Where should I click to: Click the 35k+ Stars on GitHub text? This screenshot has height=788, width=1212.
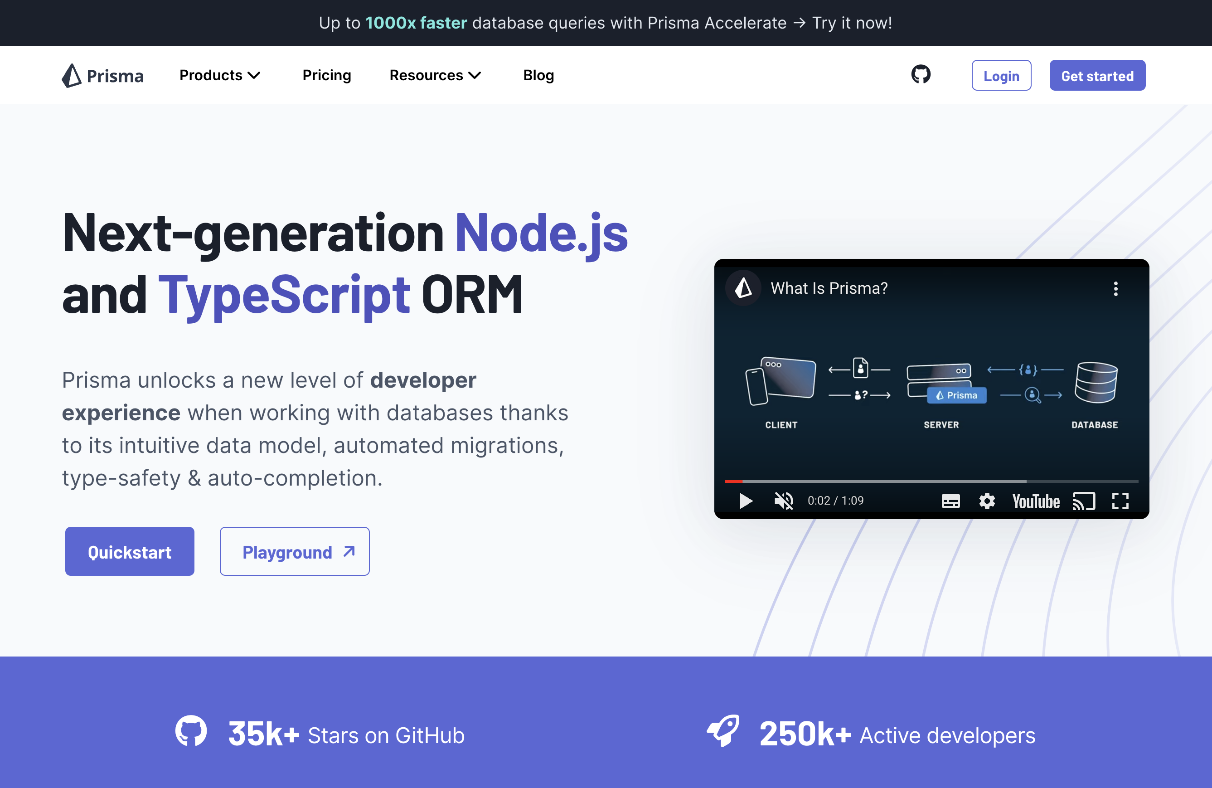coord(346,735)
